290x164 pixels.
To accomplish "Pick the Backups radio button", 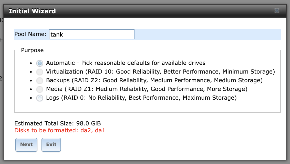I will click(x=39, y=80).
